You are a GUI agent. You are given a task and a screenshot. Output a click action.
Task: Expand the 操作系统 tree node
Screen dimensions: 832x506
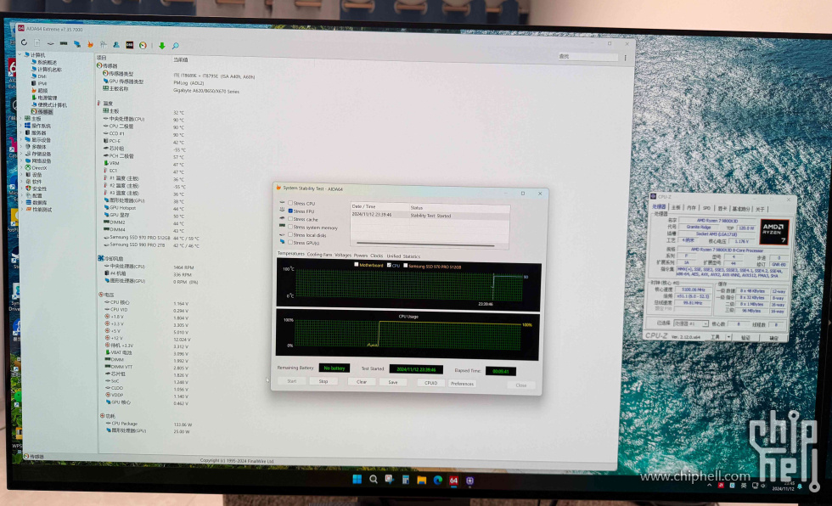tap(21, 125)
